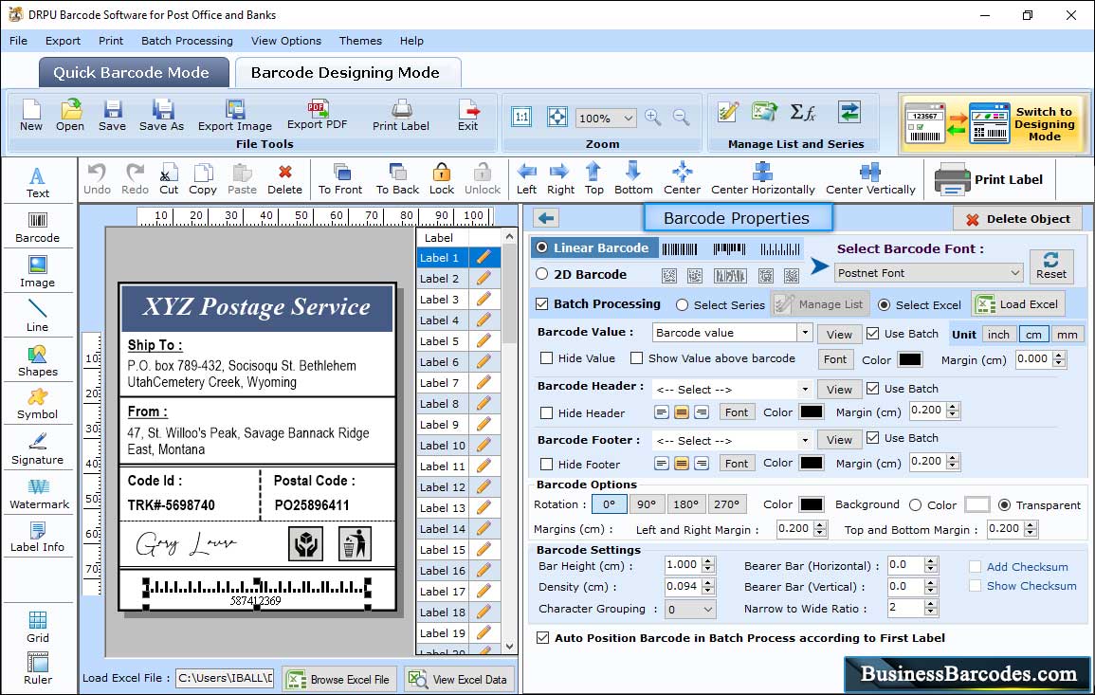The width and height of the screenshot is (1095, 695).
Task: Open Label Info in sidebar
Action: pyautogui.click(x=38, y=538)
